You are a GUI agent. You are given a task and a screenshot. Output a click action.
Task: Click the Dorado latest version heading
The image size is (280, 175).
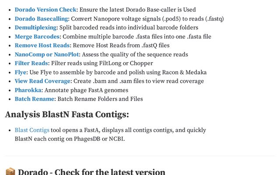(91, 172)
